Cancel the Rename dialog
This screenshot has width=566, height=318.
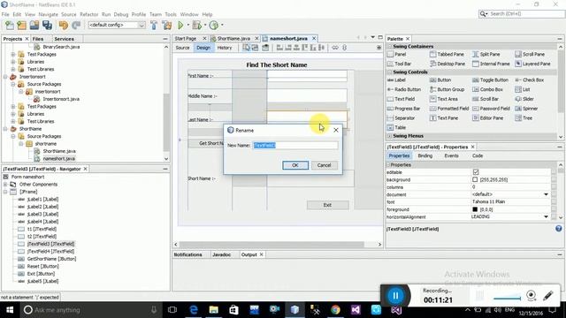coord(325,165)
